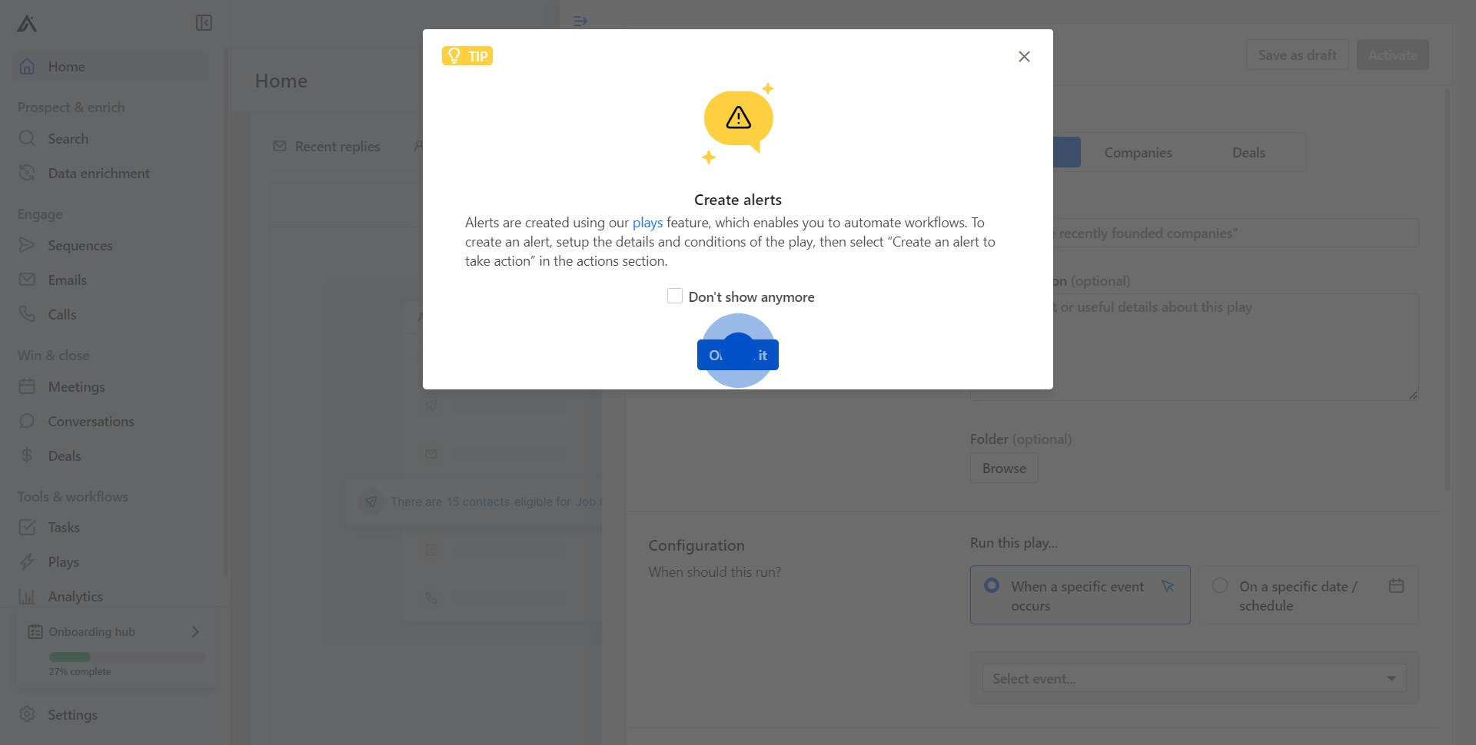
Task: Click the Plays lightning icon
Action: [x=27, y=561]
